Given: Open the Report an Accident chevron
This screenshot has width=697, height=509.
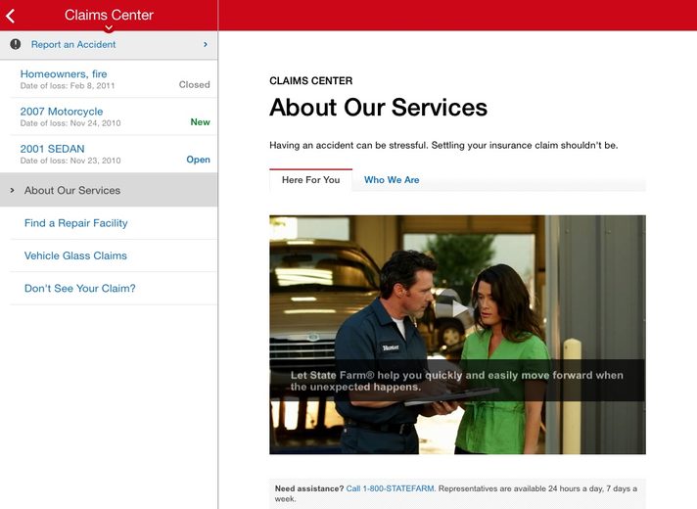Looking at the screenshot, I should pos(206,44).
